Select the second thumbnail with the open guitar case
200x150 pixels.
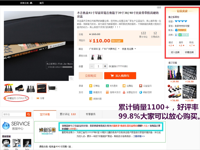[x=19, y=88]
